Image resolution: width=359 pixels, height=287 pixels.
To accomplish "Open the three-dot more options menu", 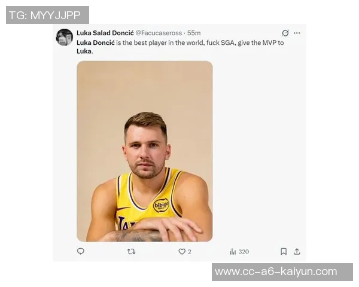I will (x=297, y=33).
